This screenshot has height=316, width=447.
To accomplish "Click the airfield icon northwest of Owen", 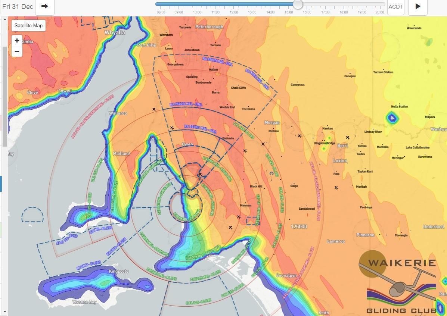I will tap(171, 128).
